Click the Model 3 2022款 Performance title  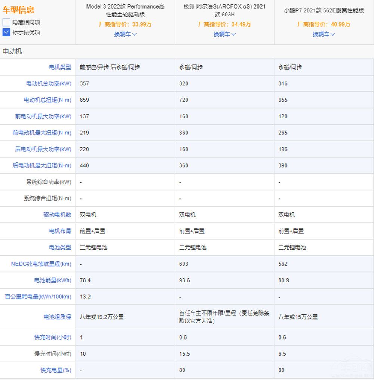[x=125, y=10]
